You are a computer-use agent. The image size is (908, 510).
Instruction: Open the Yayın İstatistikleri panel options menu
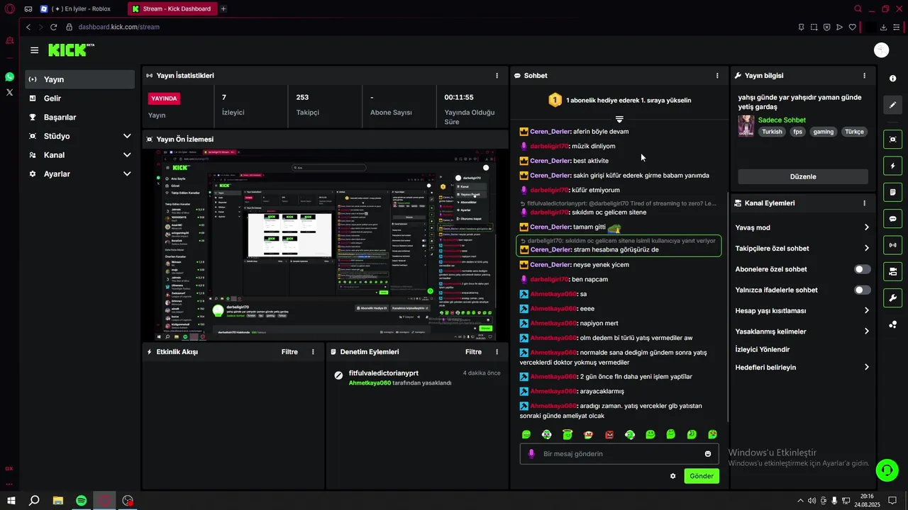point(497,75)
